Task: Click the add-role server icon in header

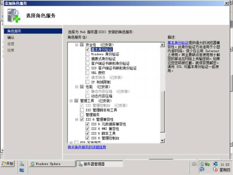Action: (x=14, y=16)
